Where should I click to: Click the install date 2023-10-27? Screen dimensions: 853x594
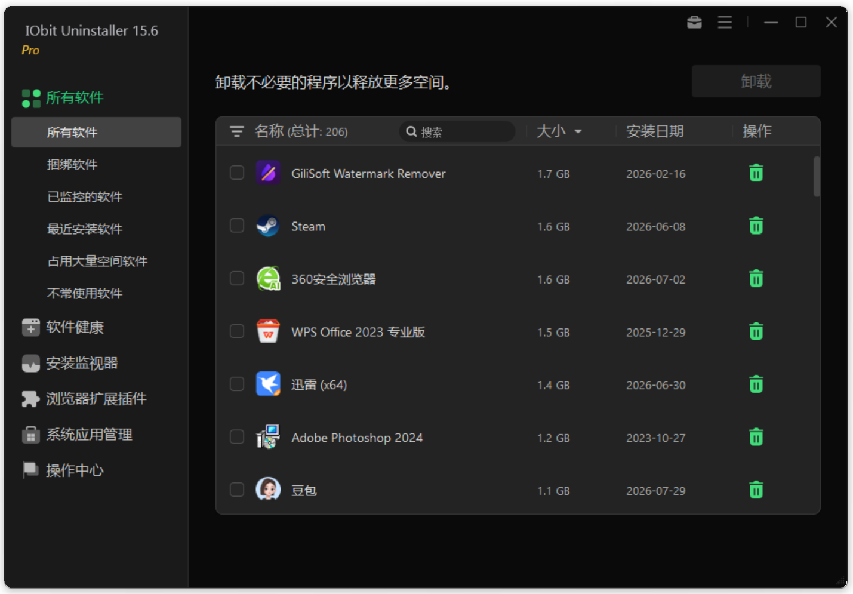click(655, 438)
